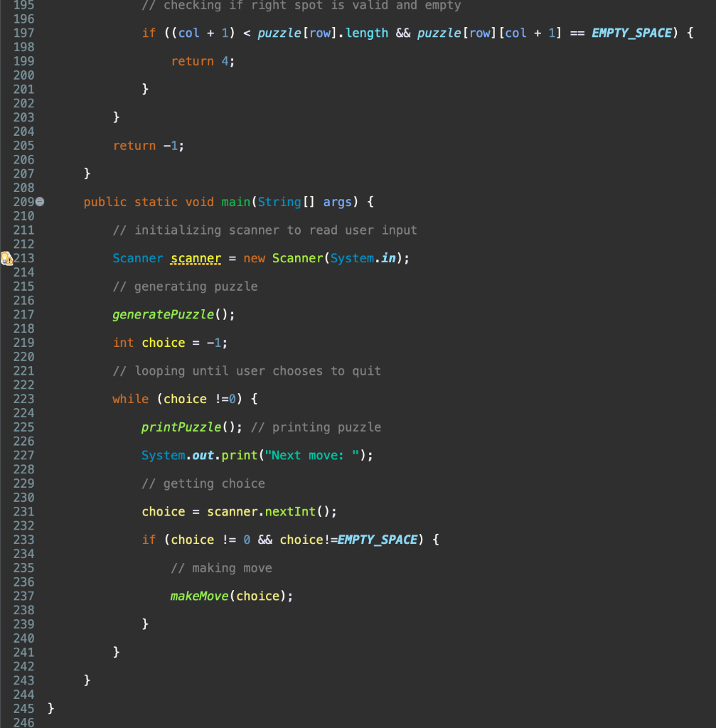This screenshot has width=716, height=728.
Task: Click 'new' keyword on line 213
Action: 255,258
